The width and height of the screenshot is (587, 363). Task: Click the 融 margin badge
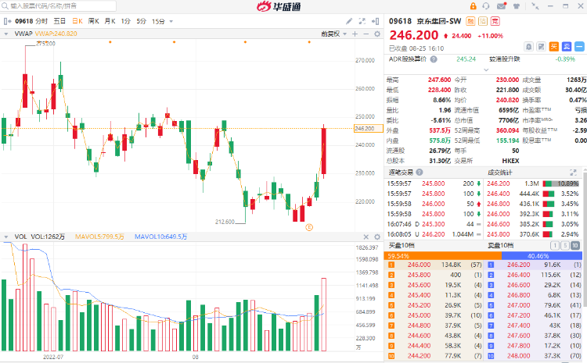pos(470,21)
